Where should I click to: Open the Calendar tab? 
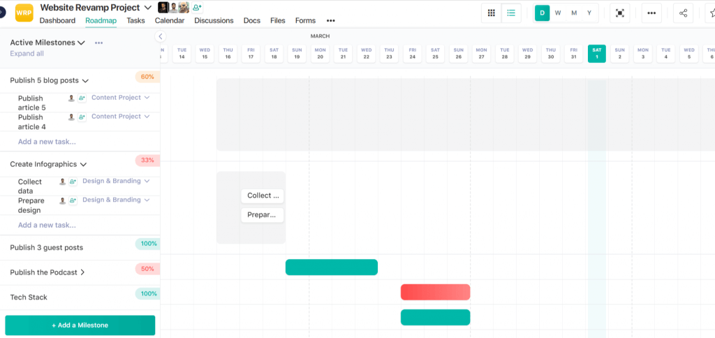(x=170, y=20)
